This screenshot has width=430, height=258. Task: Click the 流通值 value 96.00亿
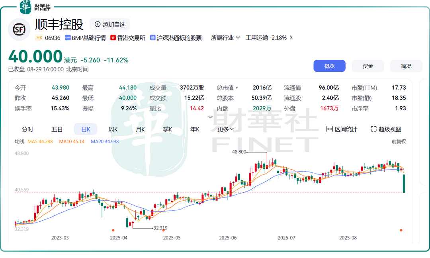click(328, 88)
